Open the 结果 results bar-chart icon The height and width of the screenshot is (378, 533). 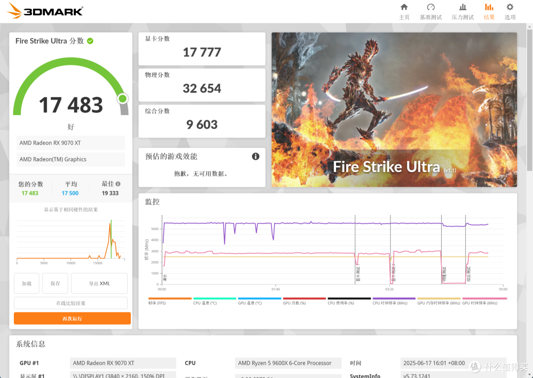(x=489, y=7)
